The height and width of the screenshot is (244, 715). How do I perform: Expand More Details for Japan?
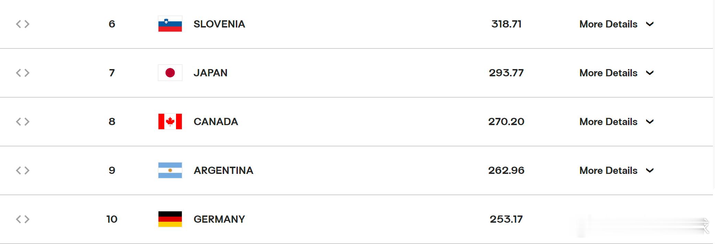(x=616, y=73)
